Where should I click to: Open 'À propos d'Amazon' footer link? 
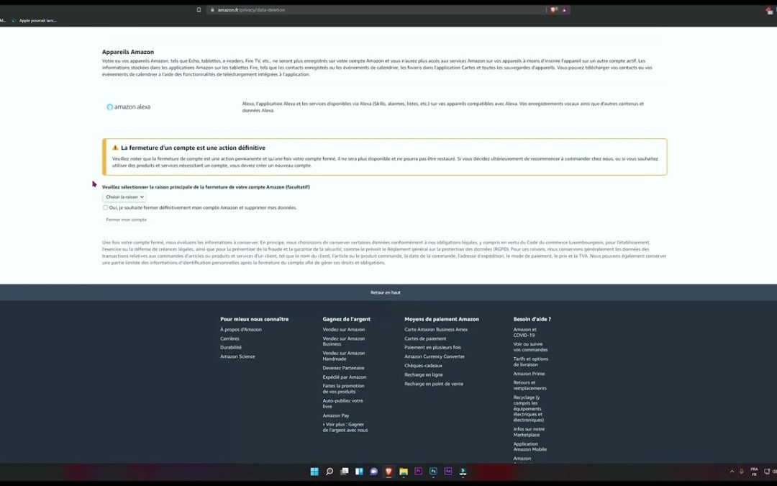(241, 330)
